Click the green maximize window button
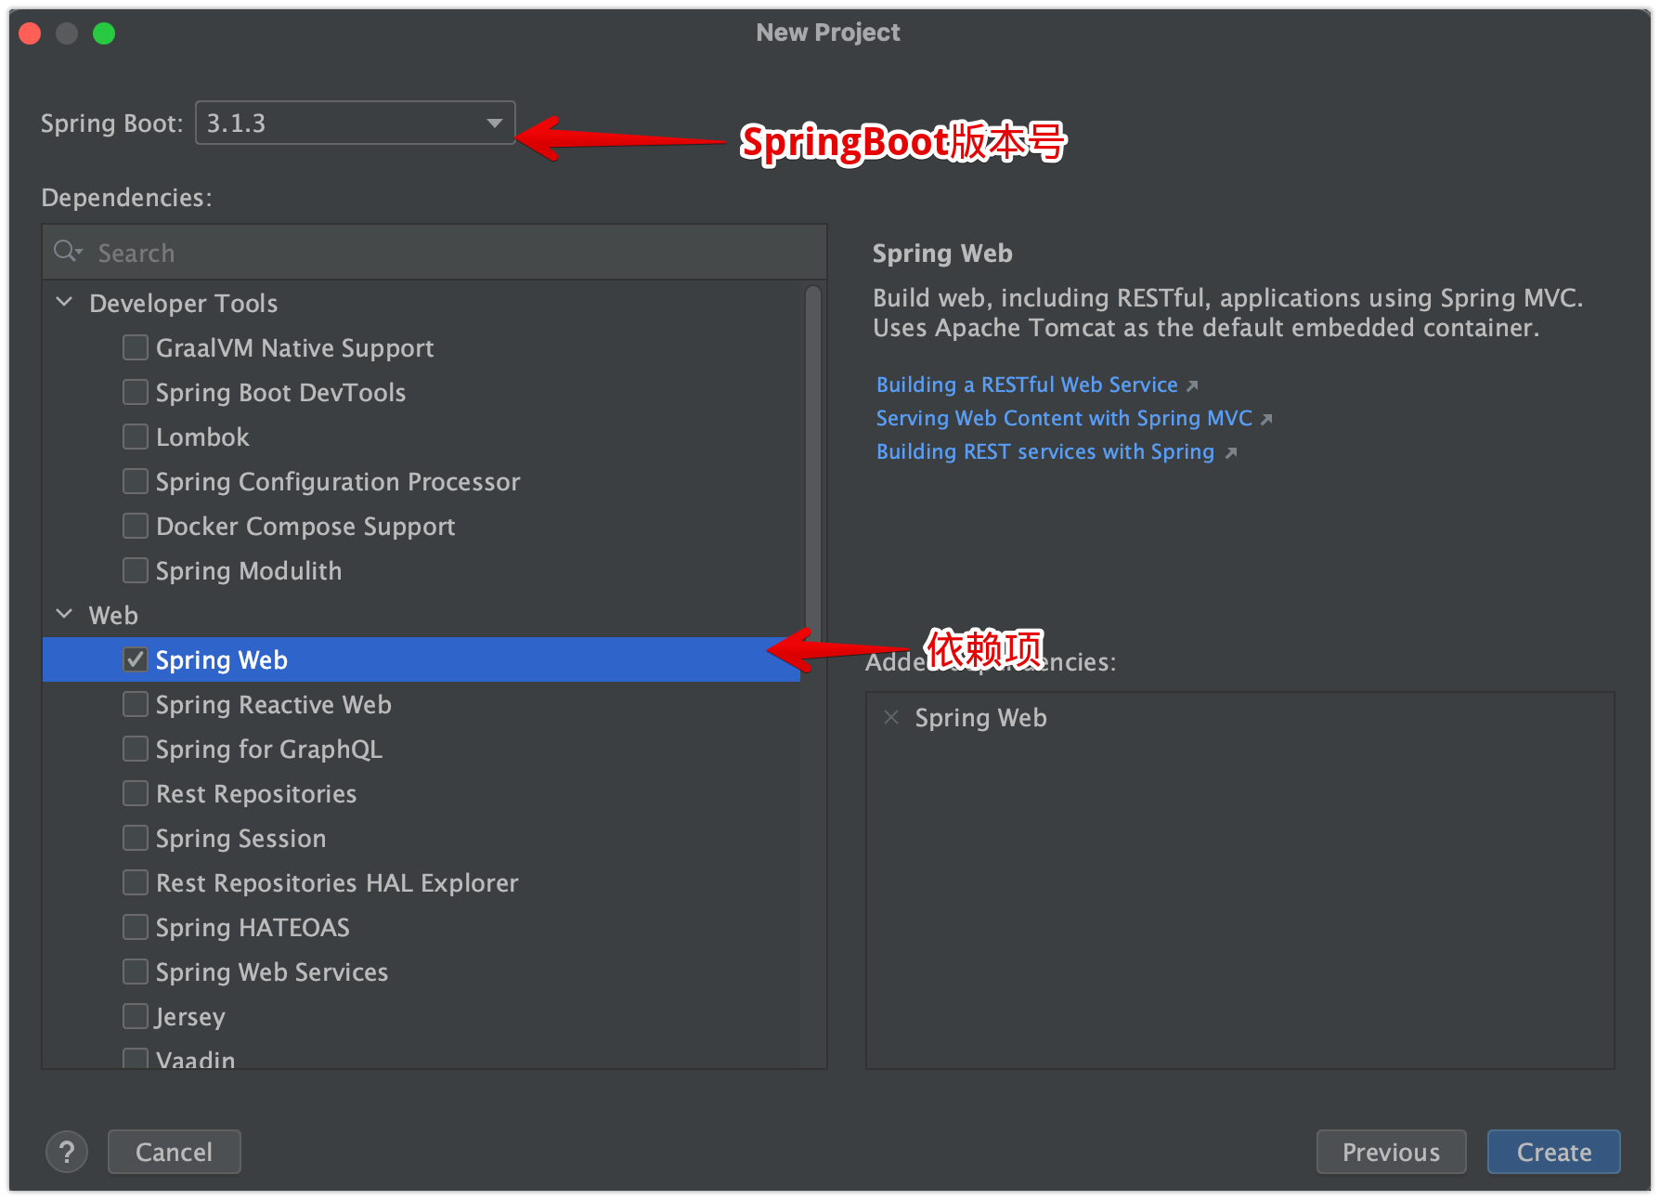 (x=104, y=33)
